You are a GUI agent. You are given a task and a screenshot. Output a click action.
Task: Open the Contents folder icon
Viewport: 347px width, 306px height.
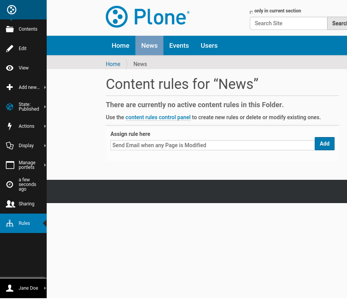point(10,29)
